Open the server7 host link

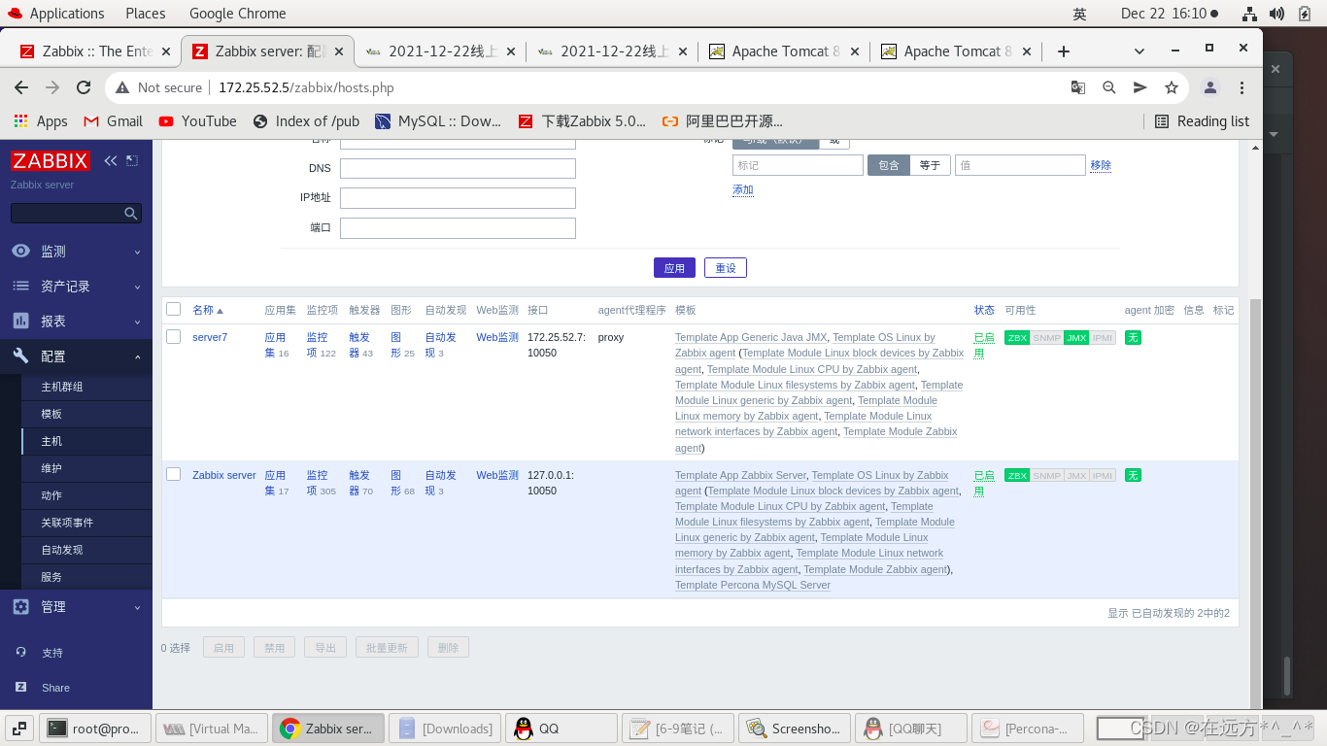pos(210,337)
